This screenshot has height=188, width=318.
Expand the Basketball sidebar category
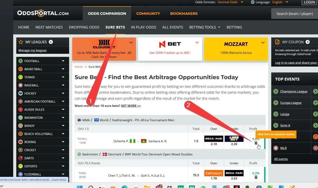pyautogui.click(x=63, y=69)
